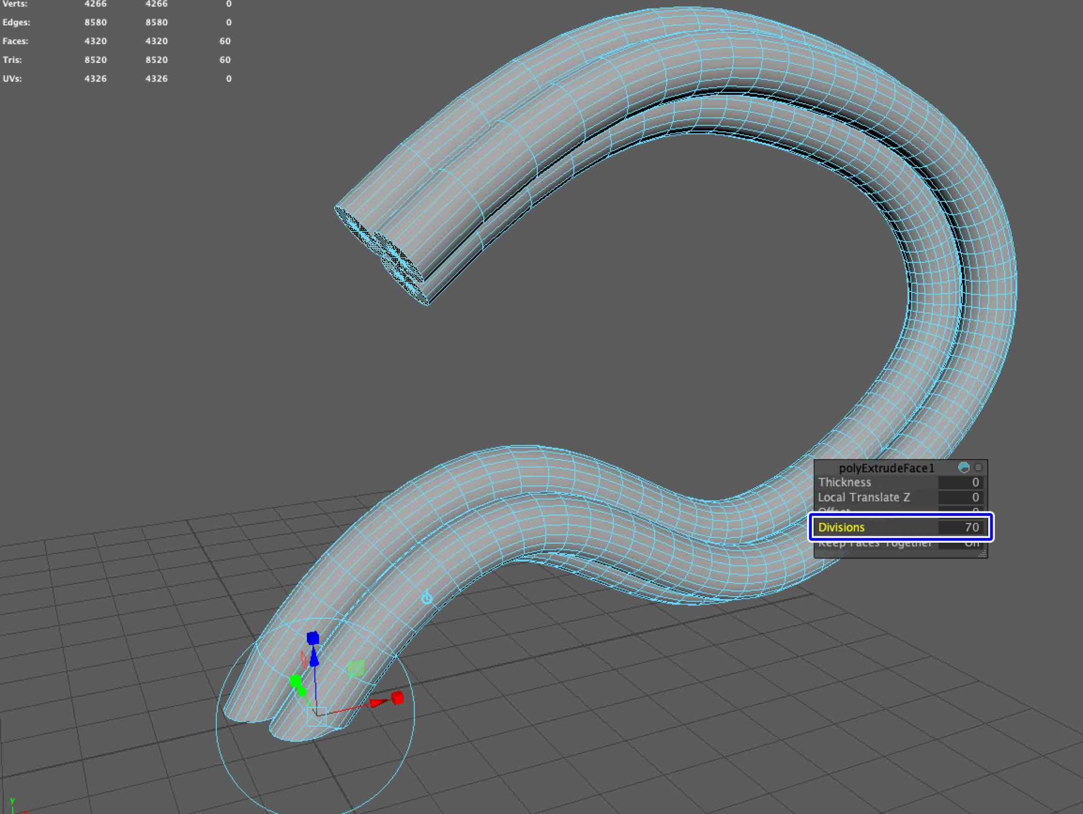Click the manipulator center box handle
1083x814 pixels.
tap(317, 716)
